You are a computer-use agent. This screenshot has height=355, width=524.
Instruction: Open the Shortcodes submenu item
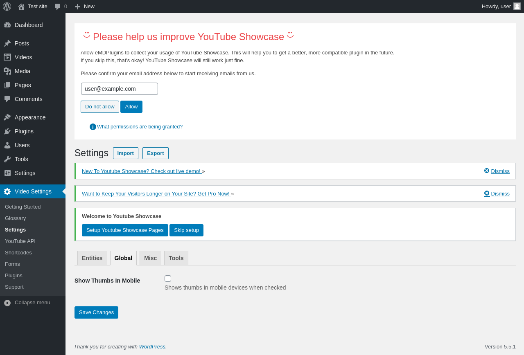pos(18,253)
